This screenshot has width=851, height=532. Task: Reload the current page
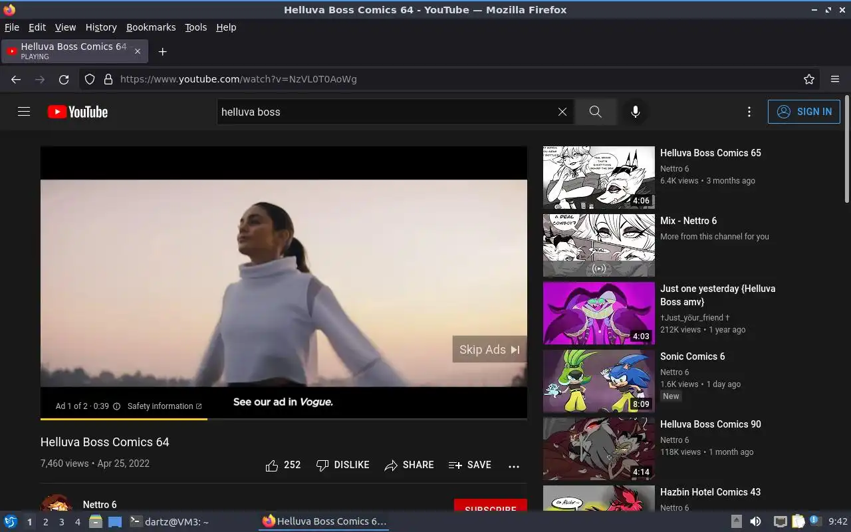(x=64, y=79)
